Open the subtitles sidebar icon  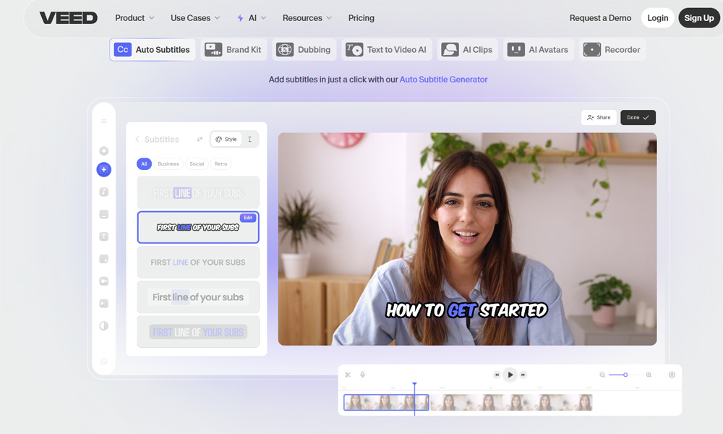click(x=103, y=214)
